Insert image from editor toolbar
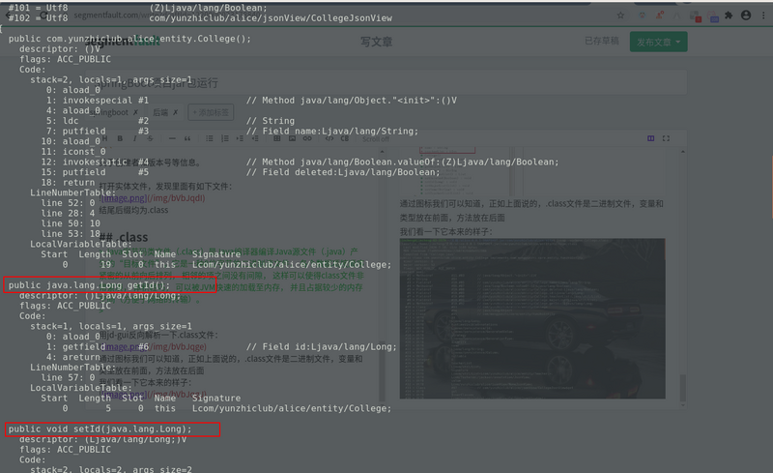Image resolution: width=773 pixels, height=473 pixels. [x=293, y=138]
